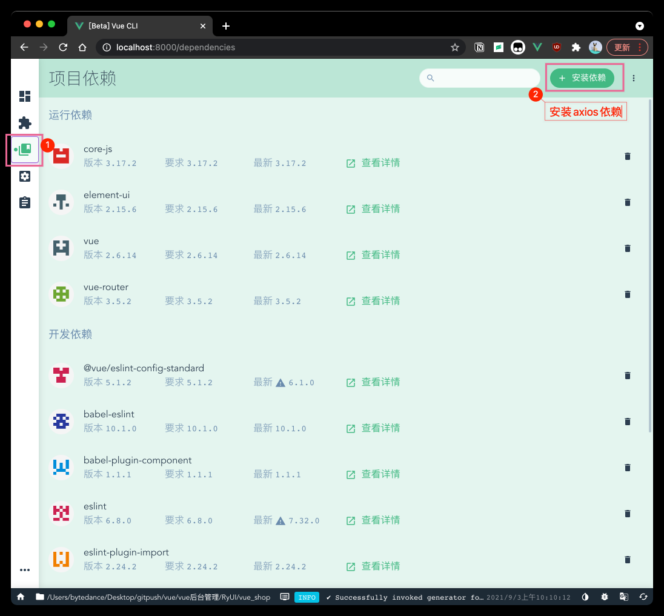The width and height of the screenshot is (664, 616).
Task: Open 查看详情 link for eslint
Action: [x=373, y=520]
